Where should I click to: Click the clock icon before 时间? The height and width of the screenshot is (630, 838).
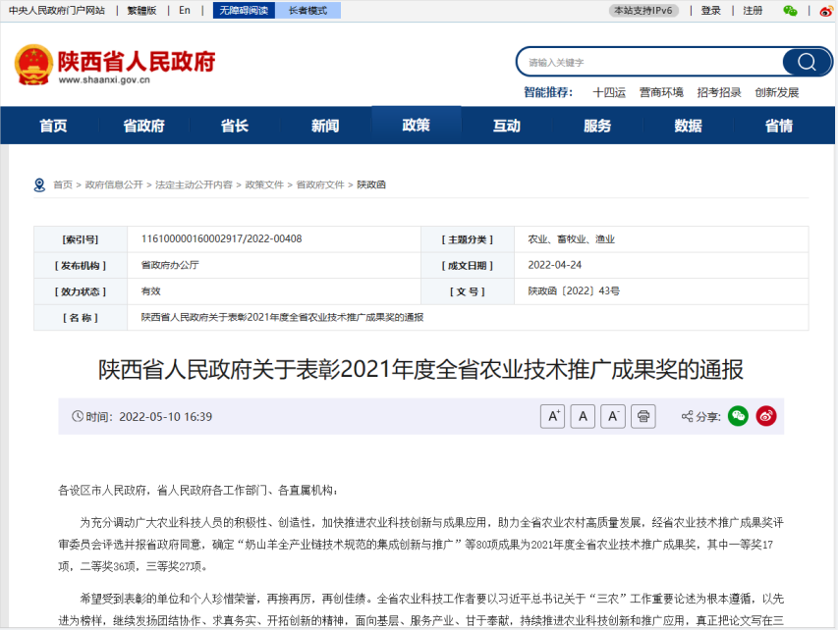click(x=78, y=416)
